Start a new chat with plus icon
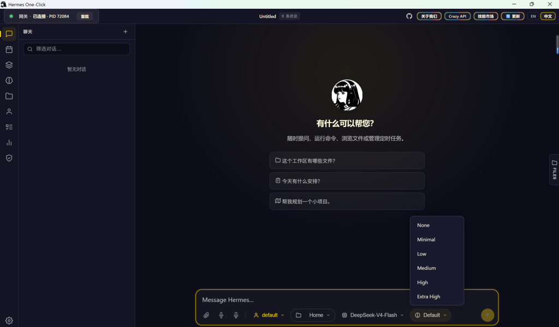559x327 pixels. pos(125,32)
